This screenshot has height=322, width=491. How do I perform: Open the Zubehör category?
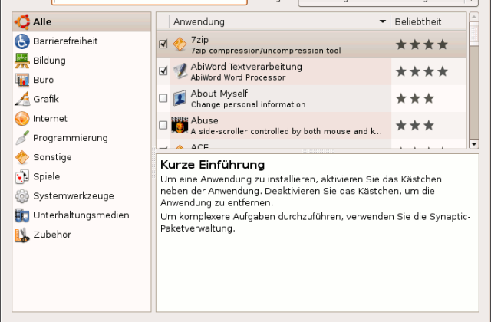[81, 235]
